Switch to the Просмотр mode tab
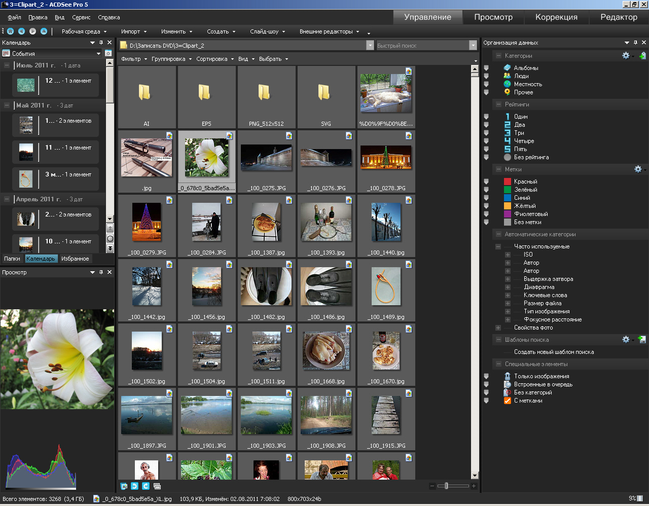Image resolution: width=649 pixels, height=506 pixels. click(493, 17)
